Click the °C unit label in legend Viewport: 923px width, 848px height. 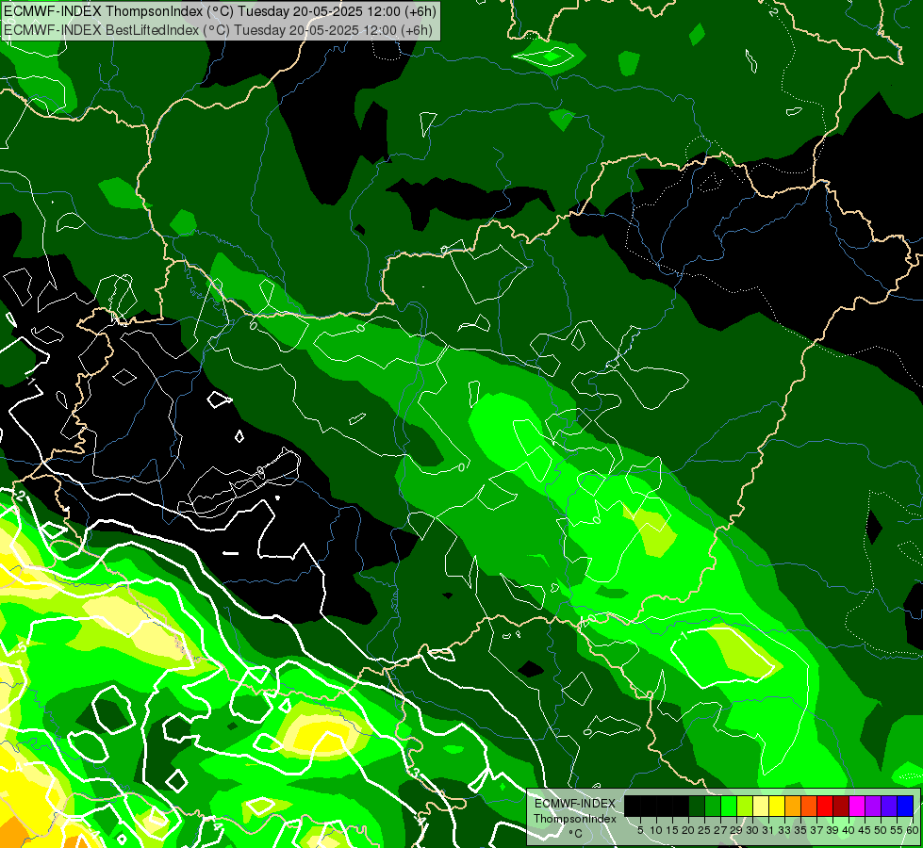pos(576,833)
